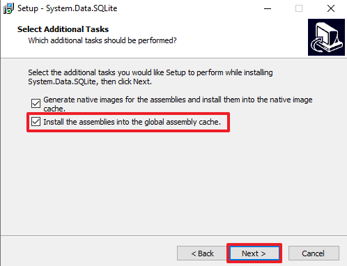Image resolution: width=347 pixels, height=266 pixels.
Task: Minimize the Setup window
Action: click(268, 8)
